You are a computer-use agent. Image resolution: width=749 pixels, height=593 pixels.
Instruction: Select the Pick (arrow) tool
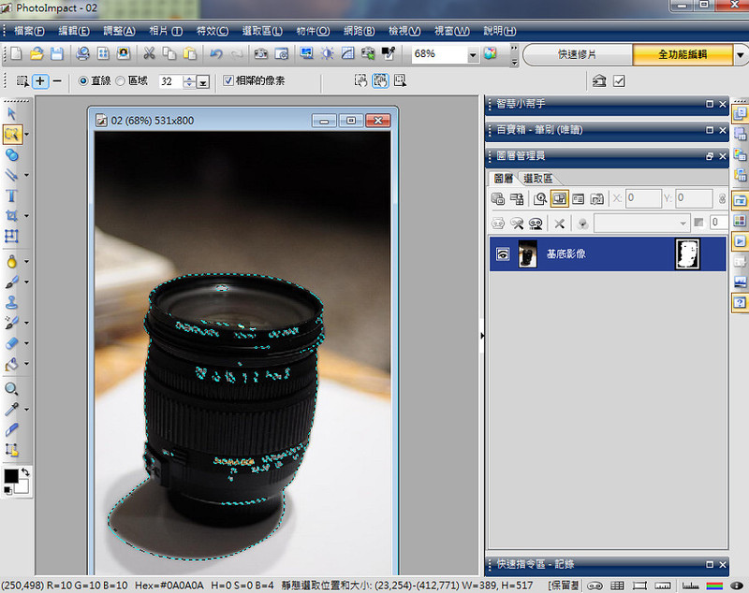click(12, 113)
